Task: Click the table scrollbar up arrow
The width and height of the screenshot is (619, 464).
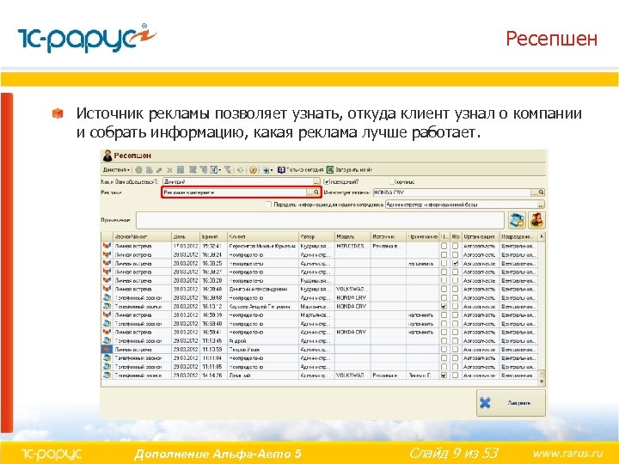Action: [x=542, y=236]
